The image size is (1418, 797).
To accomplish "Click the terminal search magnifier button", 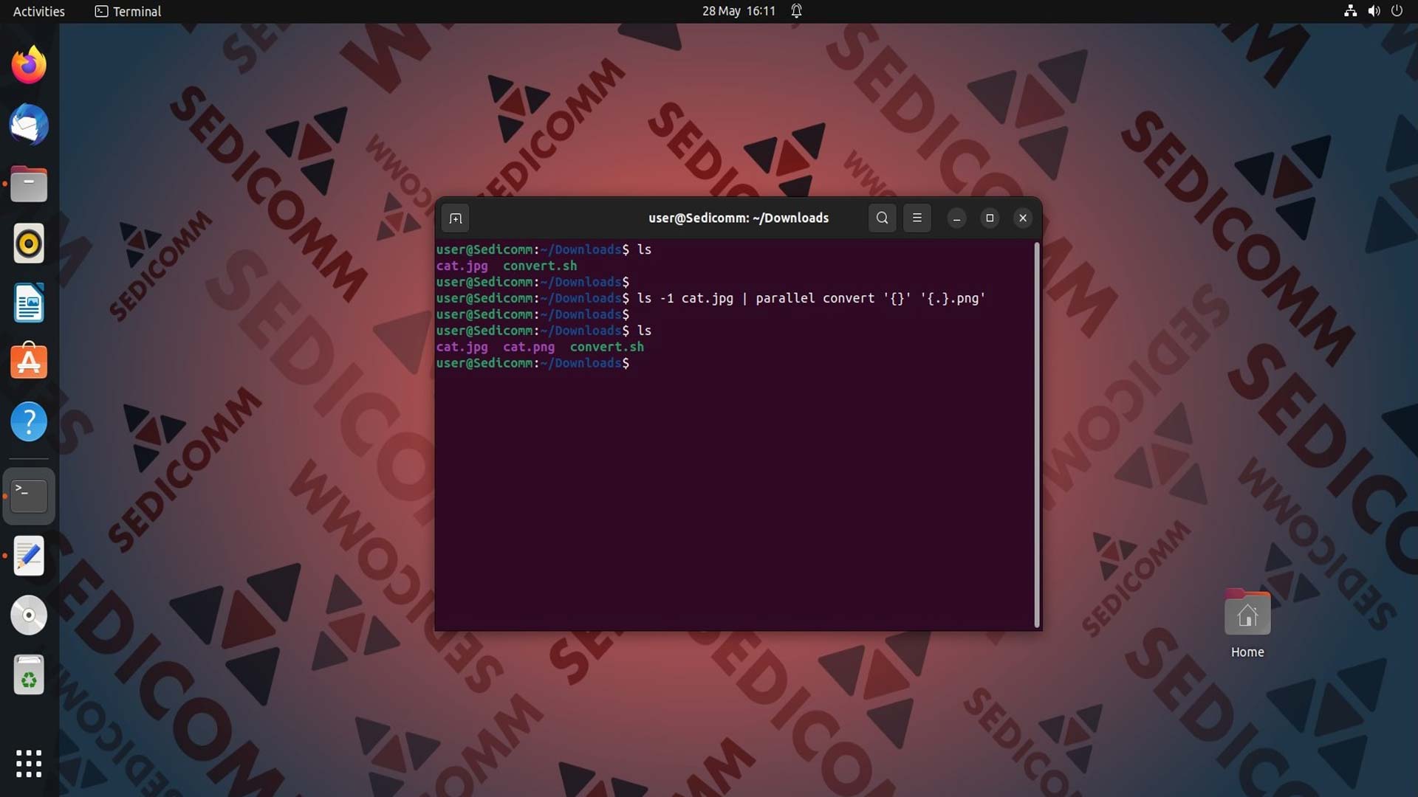I will [882, 218].
